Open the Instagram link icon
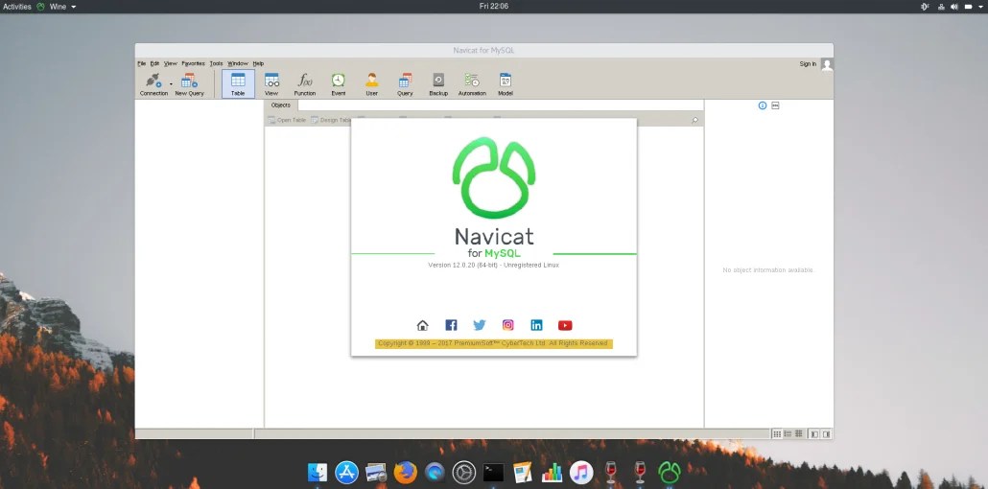Image resolution: width=988 pixels, height=489 pixels. click(507, 325)
